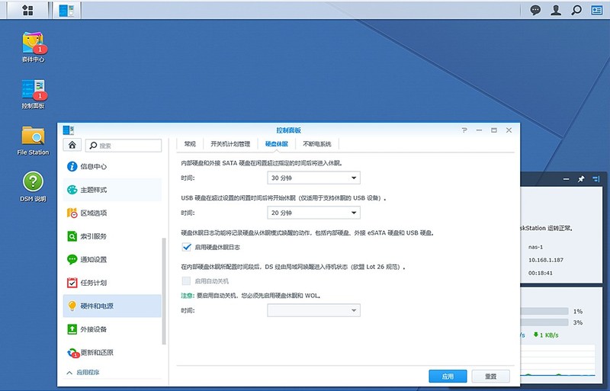Click help question mark in Control Panel window
Image resolution: width=610 pixels, height=391 pixels.
(x=464, y=130)
